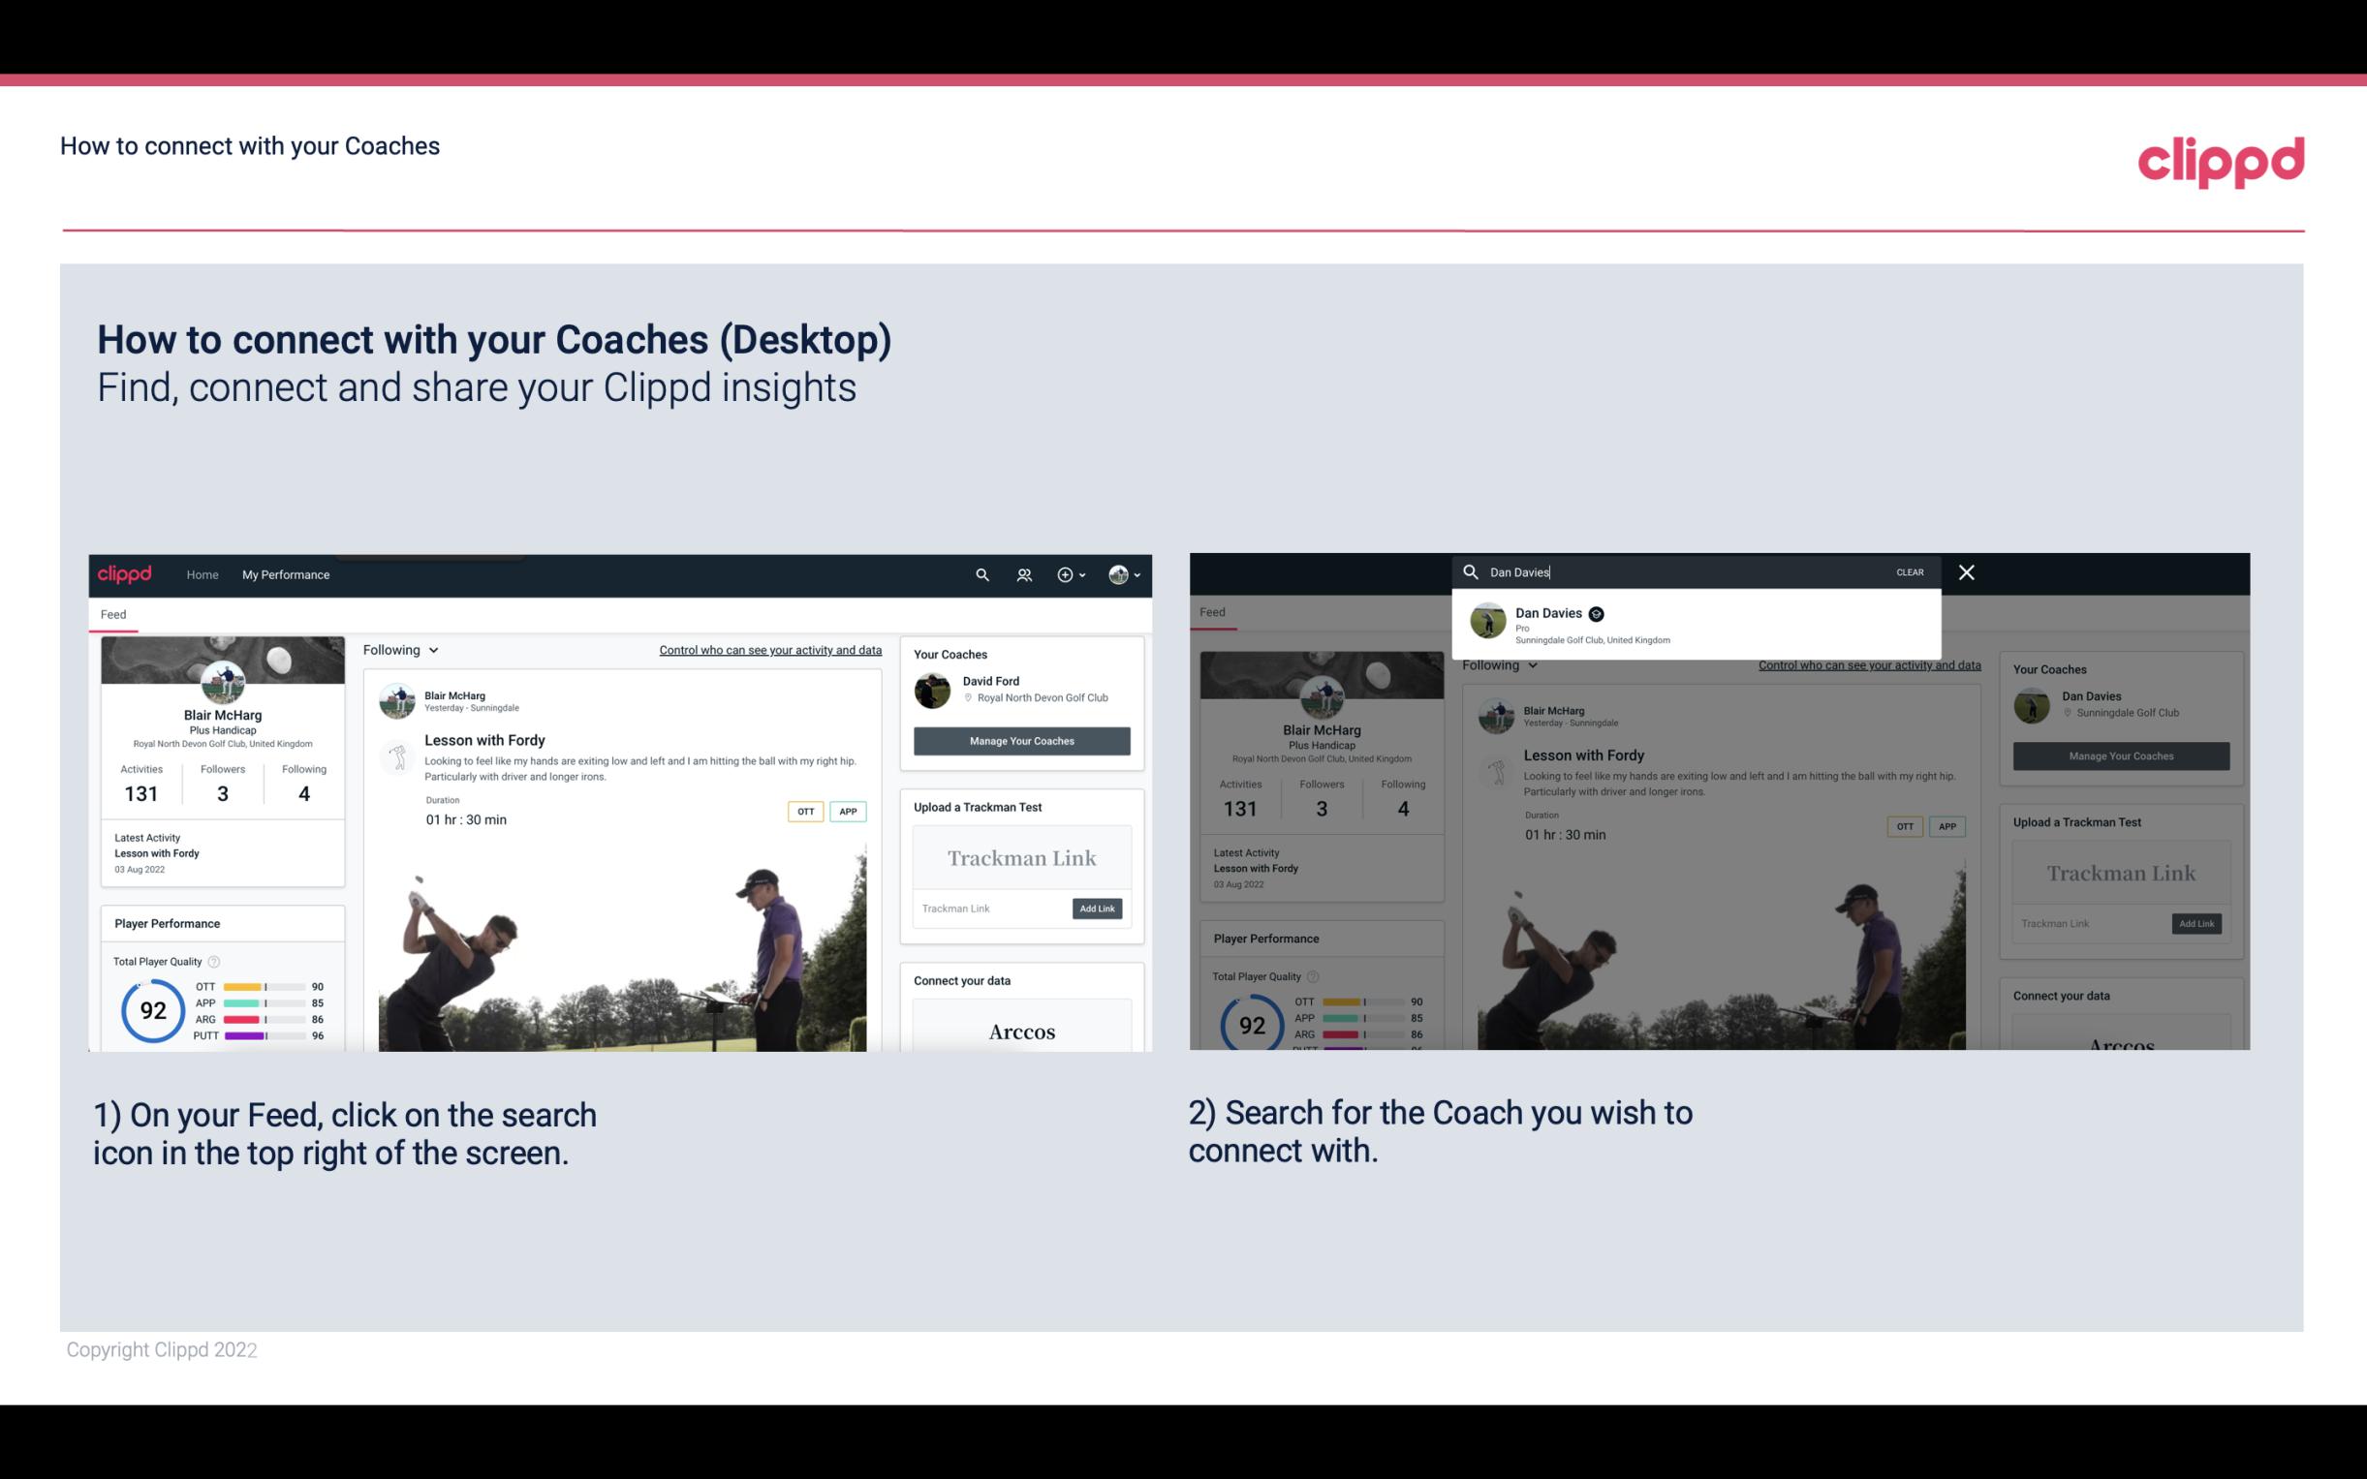Click Manage Your Coaches button
The height and width of the screenshot is (1479, 2367).
[x=1021, y=738]
